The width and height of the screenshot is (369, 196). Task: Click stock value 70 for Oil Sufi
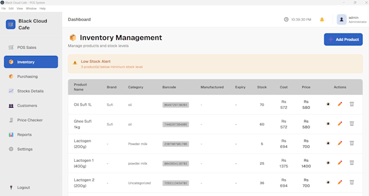[x=262, y=104]
